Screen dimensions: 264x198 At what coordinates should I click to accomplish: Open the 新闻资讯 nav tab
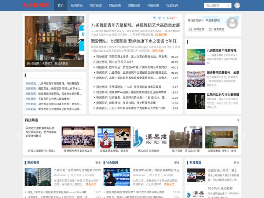tap(77, 5)
